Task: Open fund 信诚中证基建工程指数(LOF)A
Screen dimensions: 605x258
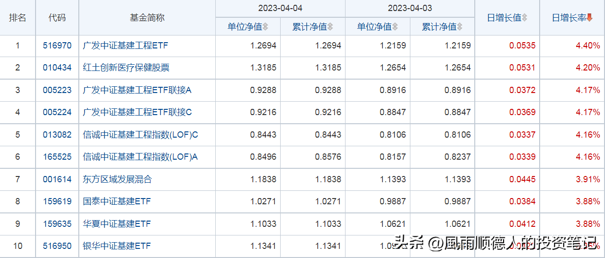Action: point(140,157)
